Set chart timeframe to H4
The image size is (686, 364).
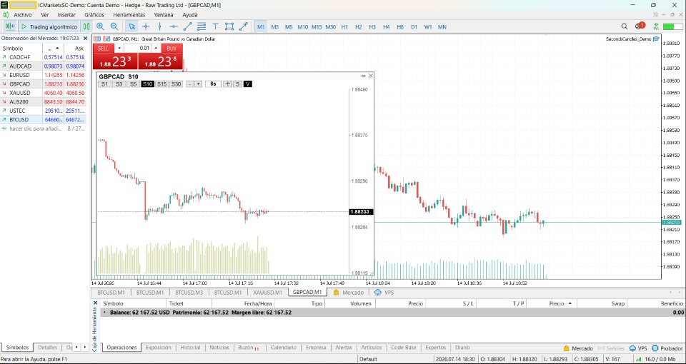(387, 26)
